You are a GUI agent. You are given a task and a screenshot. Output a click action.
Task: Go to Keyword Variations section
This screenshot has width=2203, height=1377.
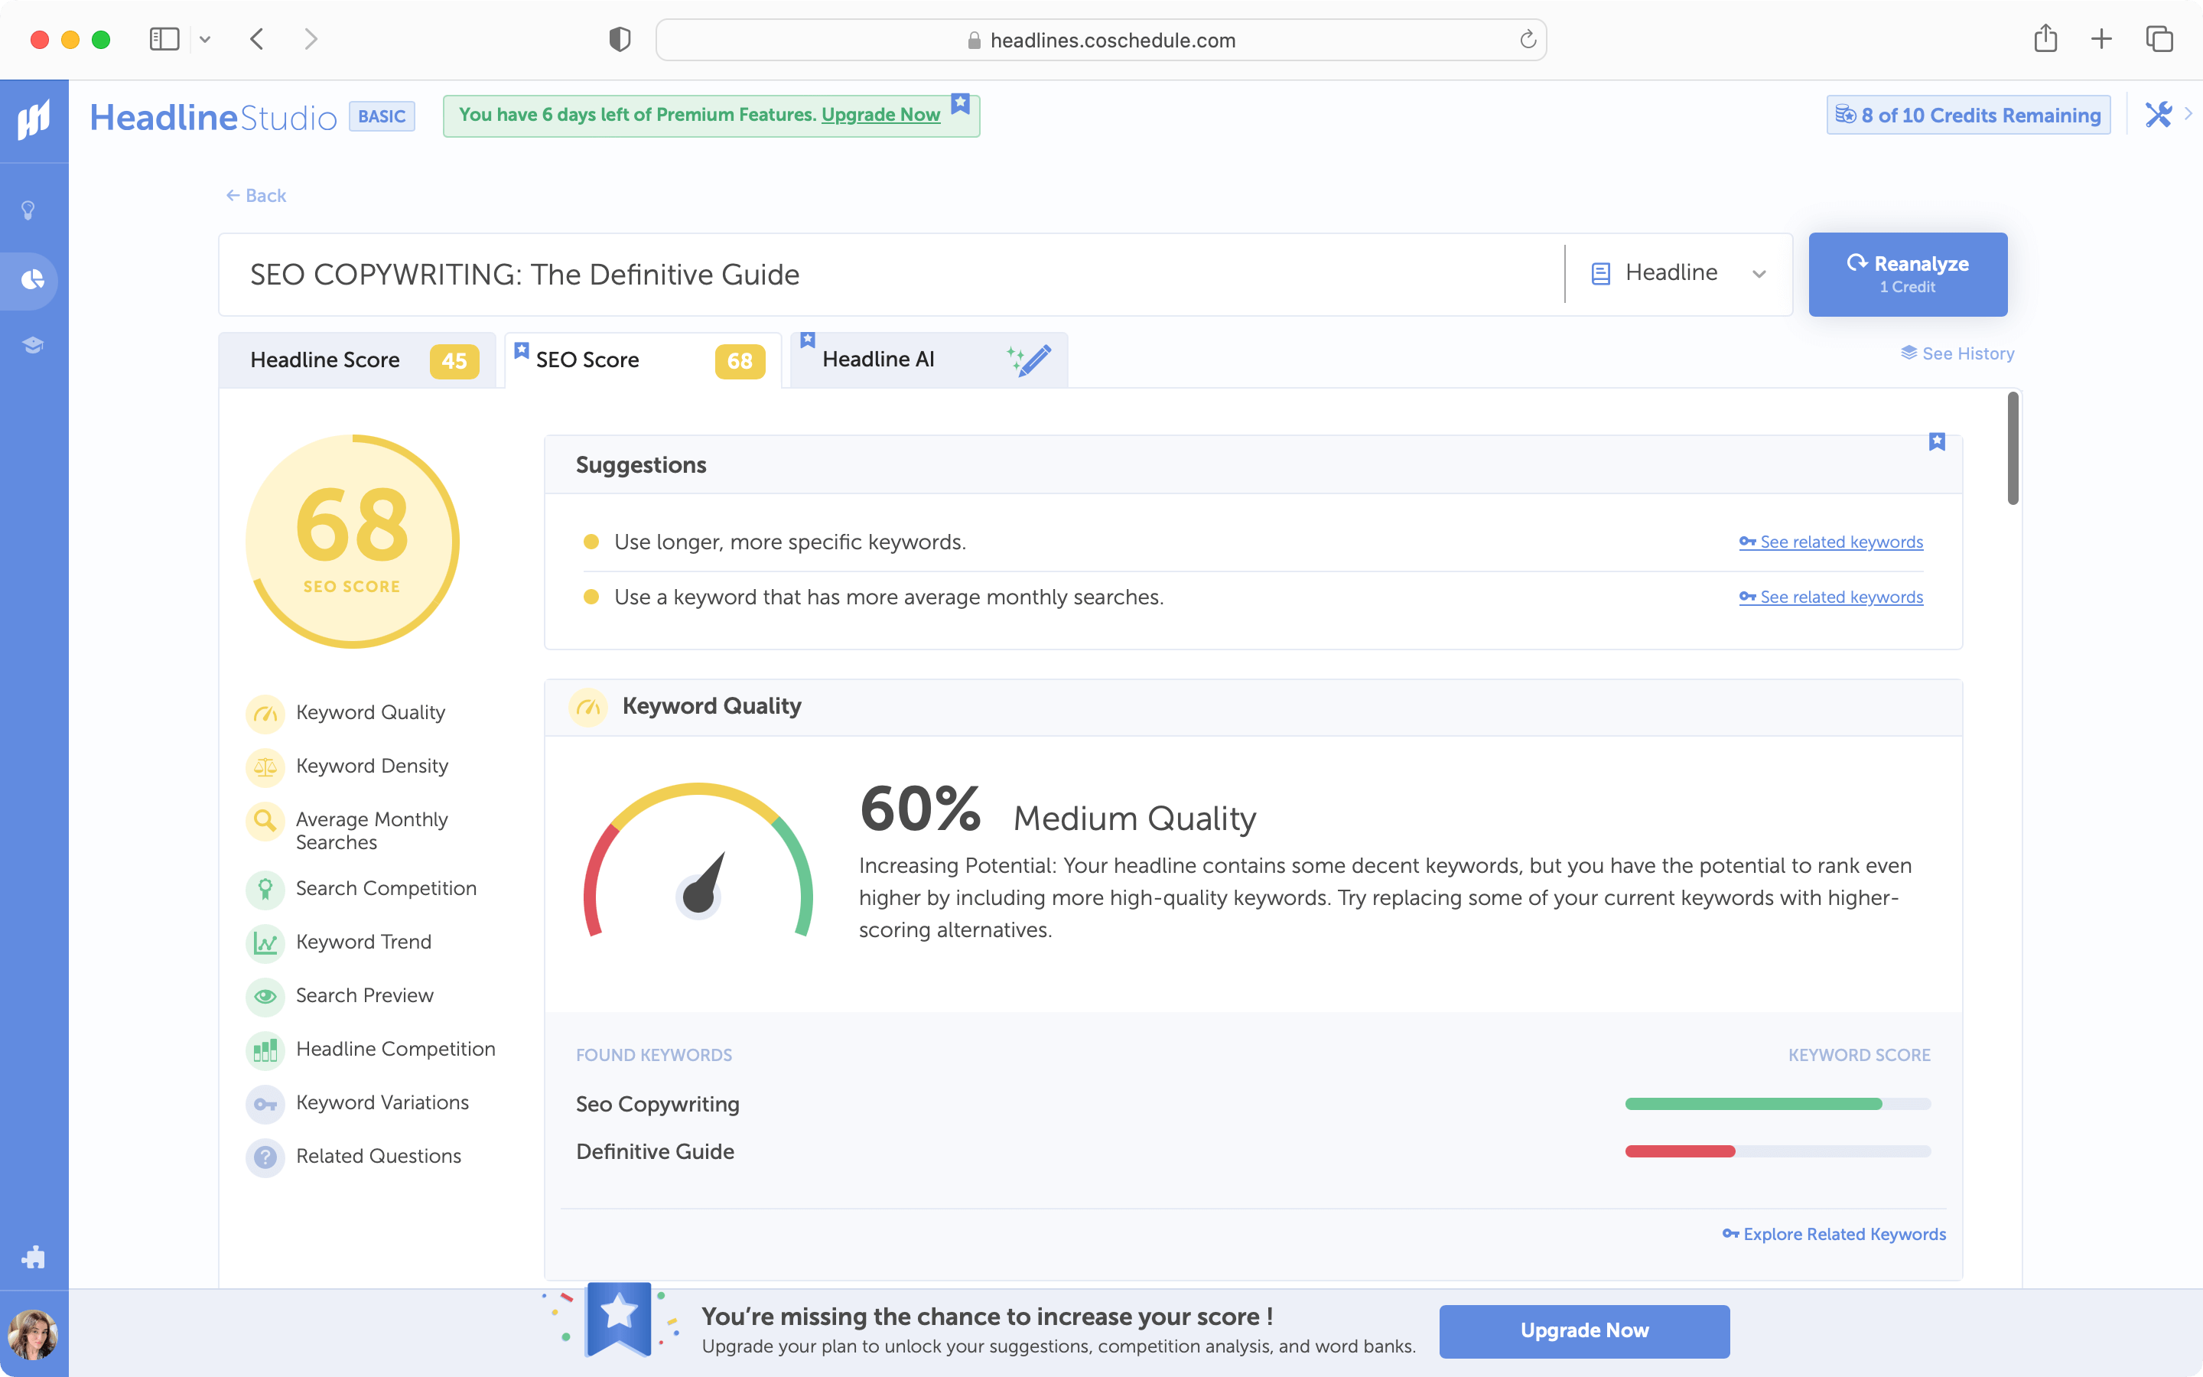point(358,1103)
